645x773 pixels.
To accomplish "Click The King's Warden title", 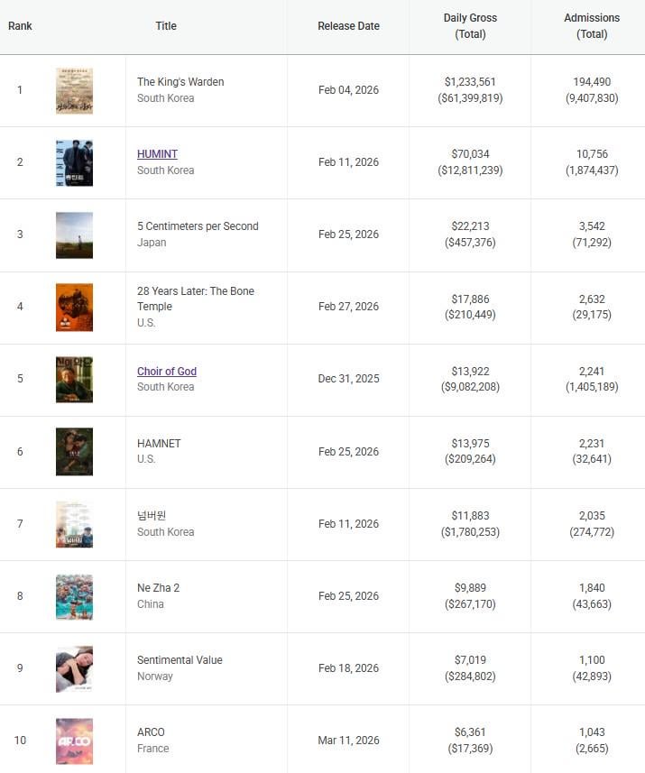I will point(180,82).
